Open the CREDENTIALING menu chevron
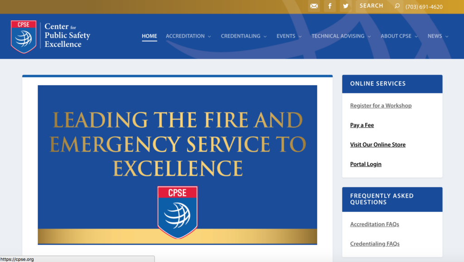This screenshot has height=262, width=464. coord(266,36)
